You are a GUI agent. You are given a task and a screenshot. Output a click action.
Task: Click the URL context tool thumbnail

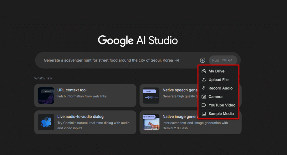click(x=46, y=96)
